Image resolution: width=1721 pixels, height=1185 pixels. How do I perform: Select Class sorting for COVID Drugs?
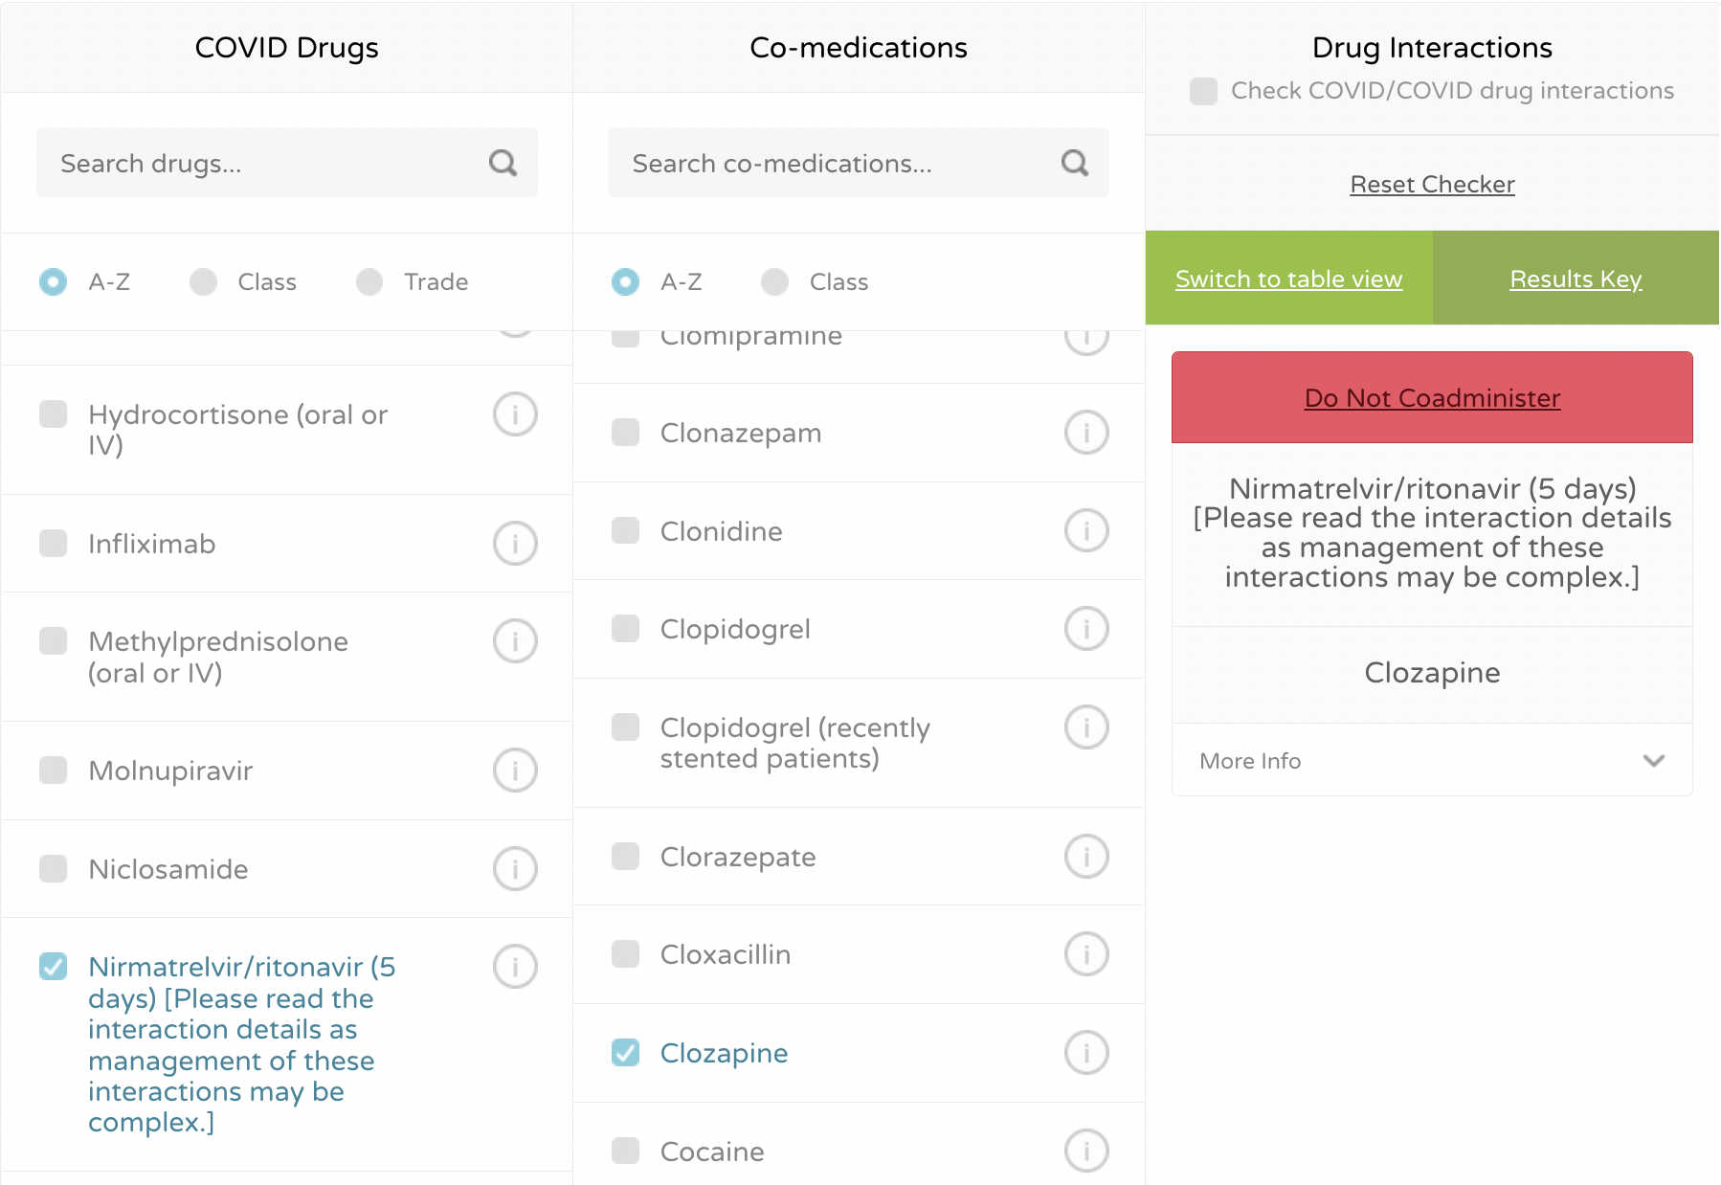coord(203,281)
